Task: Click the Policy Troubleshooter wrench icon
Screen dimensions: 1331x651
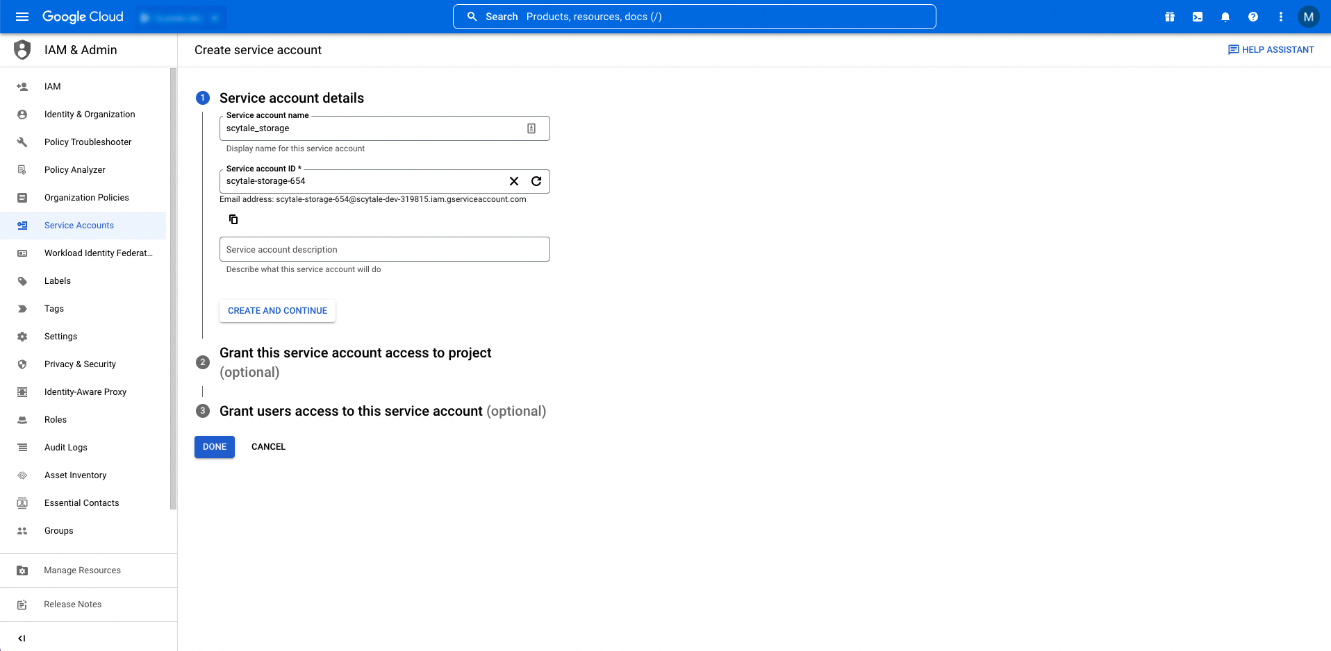Action: [x=22, y=142]
